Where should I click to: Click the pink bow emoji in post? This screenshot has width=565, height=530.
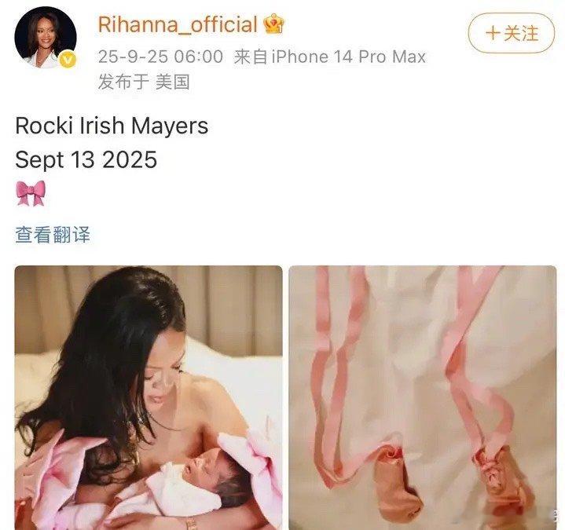[x=31, y=193]
